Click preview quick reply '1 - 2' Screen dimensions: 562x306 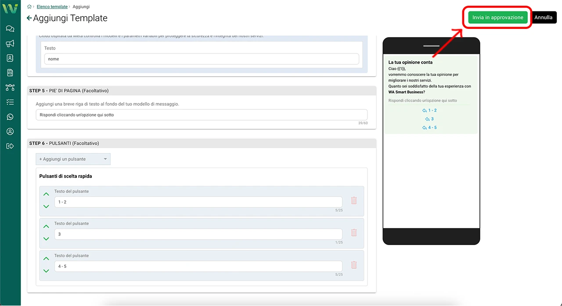pos(429,110)
